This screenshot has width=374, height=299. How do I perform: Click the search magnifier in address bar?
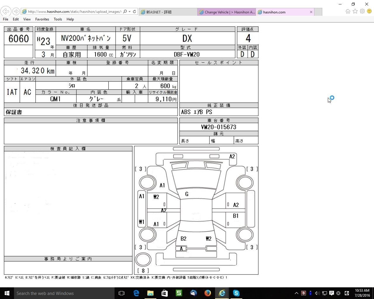(x=125, y=12)
